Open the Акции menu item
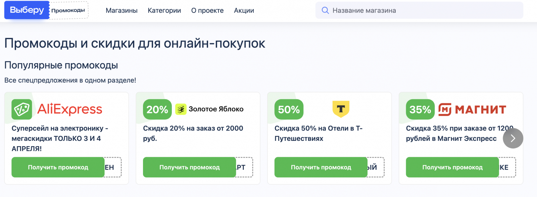 click(244, 11)
